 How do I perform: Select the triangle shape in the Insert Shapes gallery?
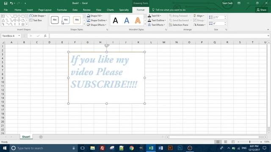point(3,20)
